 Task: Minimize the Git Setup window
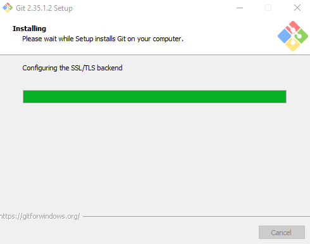click(x=240, y=8)
